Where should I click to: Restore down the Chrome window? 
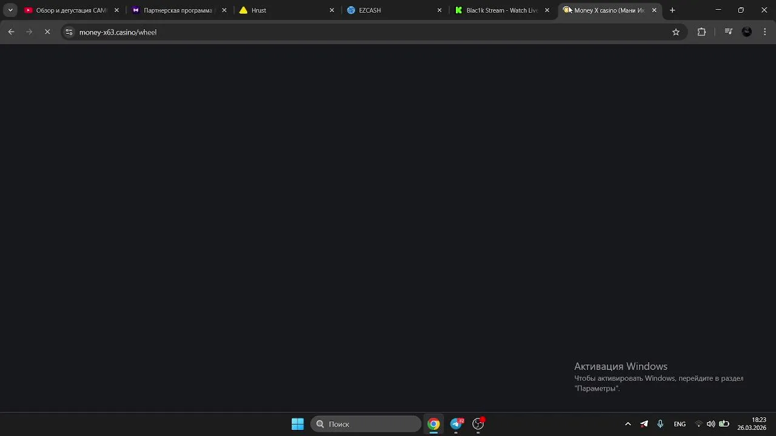(741, 10)
